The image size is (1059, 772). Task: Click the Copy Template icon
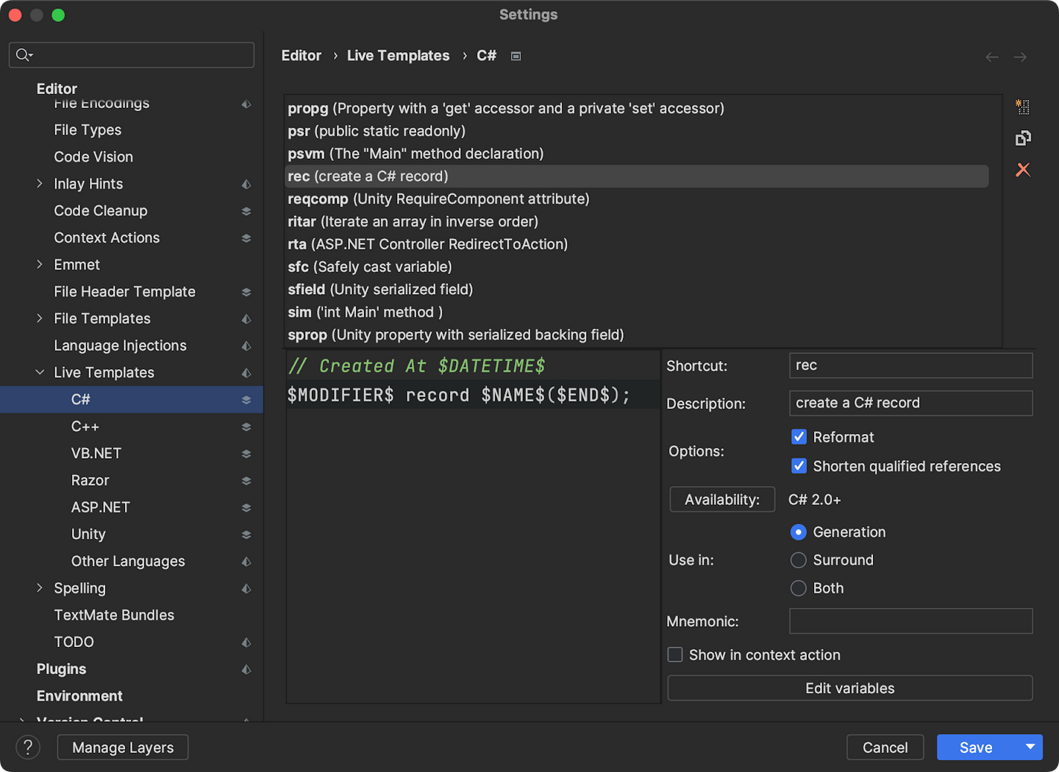[x=1023, y=138]
